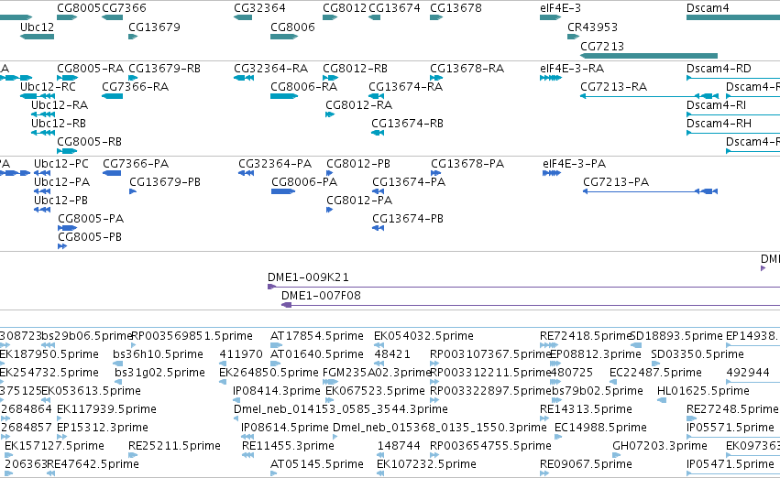
Task: Click transcript Ubc12-RB
Action: point(43,133)
